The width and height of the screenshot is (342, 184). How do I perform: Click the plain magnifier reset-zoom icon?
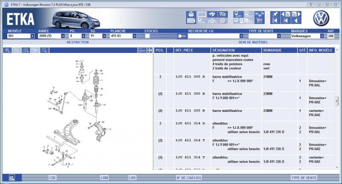point(44,50)
